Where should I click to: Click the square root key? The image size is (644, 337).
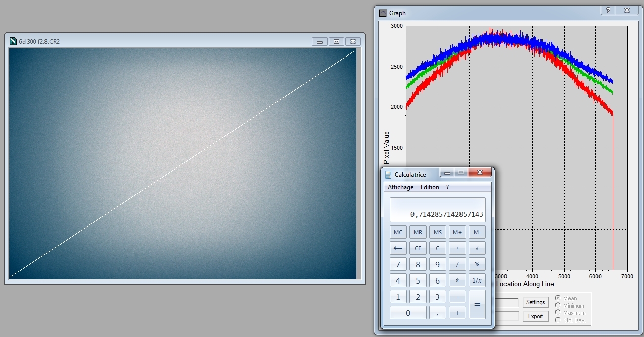tap(477, 248)
